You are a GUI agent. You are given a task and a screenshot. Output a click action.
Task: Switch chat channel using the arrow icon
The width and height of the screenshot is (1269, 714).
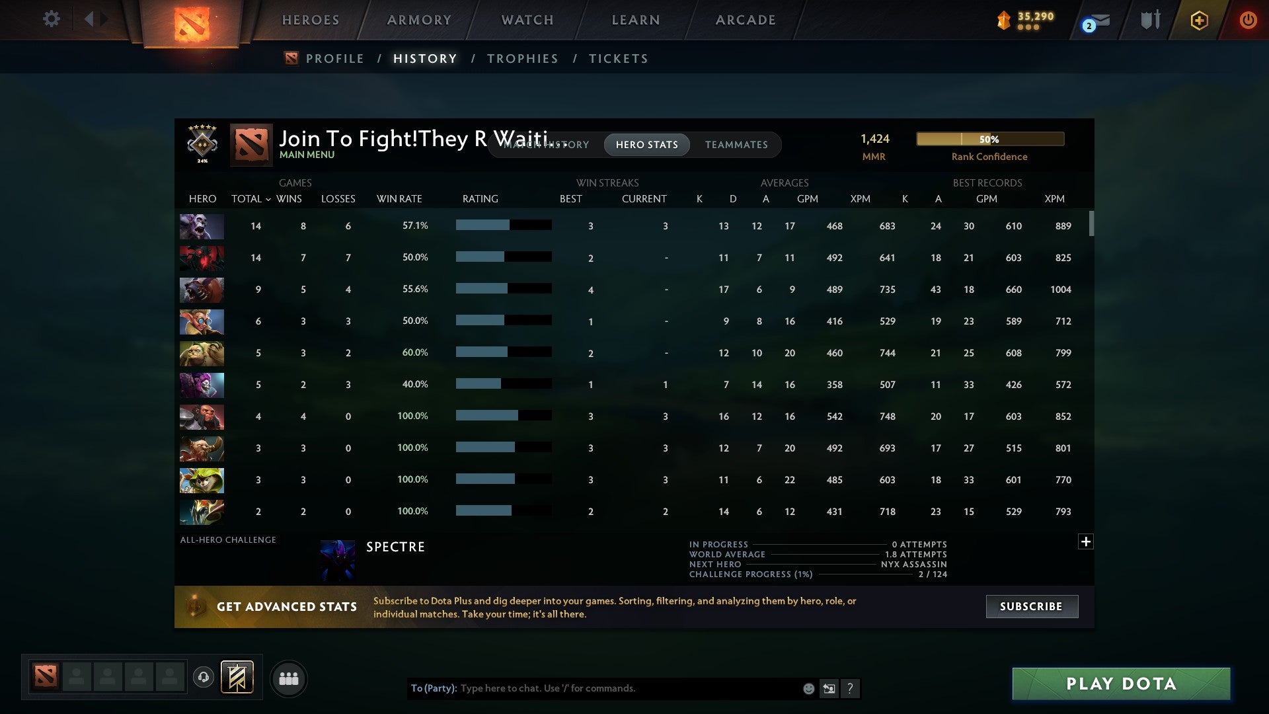coord(829,688)
